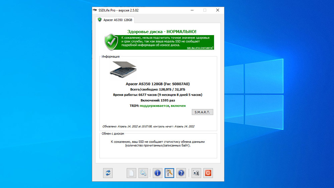334x188 pixels.
Task: Open settings with the gears icon
Action: click(143, 173)
